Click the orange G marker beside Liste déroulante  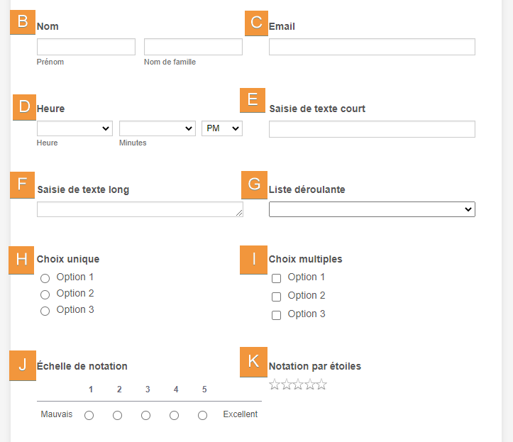click(254, 185)
